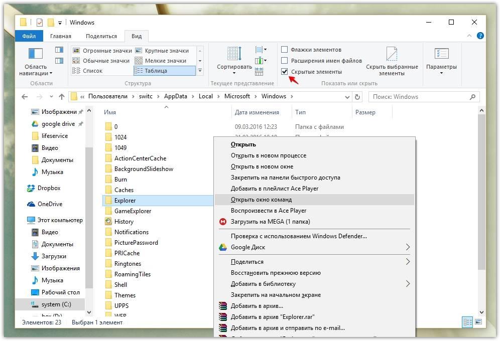Viewport: 500px width, 341px height.
Task: Uncheck Скрытые элементы checkbox
Action: (285, 71)
